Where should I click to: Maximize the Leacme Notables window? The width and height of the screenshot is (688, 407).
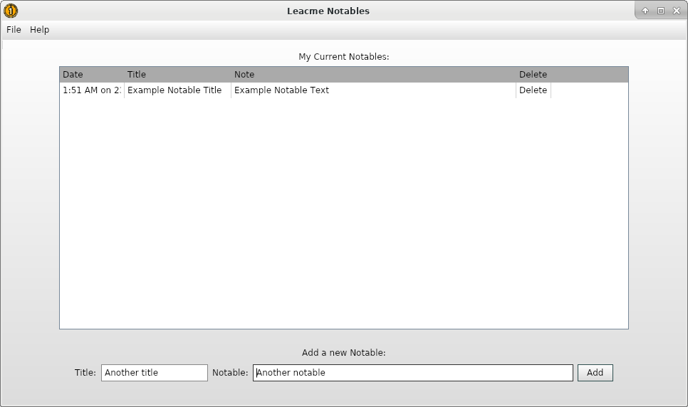pos(661,11)
